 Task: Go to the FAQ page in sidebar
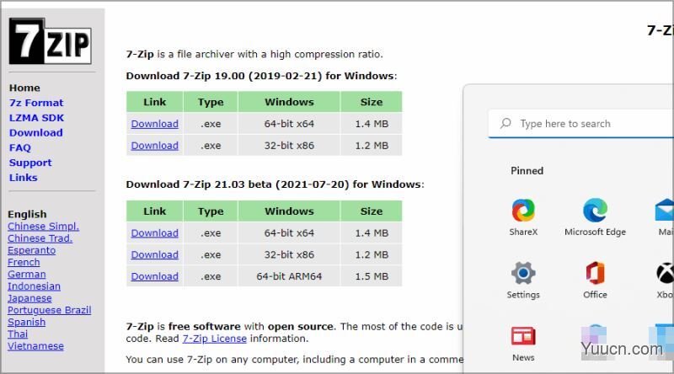click(20, 148)
